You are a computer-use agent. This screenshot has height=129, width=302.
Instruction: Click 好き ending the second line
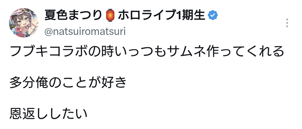coord(114,82)
